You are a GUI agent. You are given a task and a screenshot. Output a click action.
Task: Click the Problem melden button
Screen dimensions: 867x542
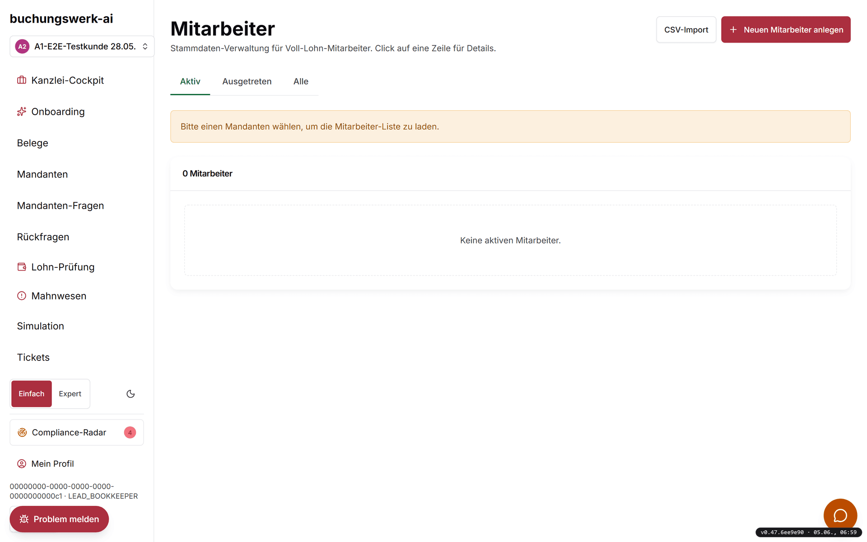pos(59,519)
